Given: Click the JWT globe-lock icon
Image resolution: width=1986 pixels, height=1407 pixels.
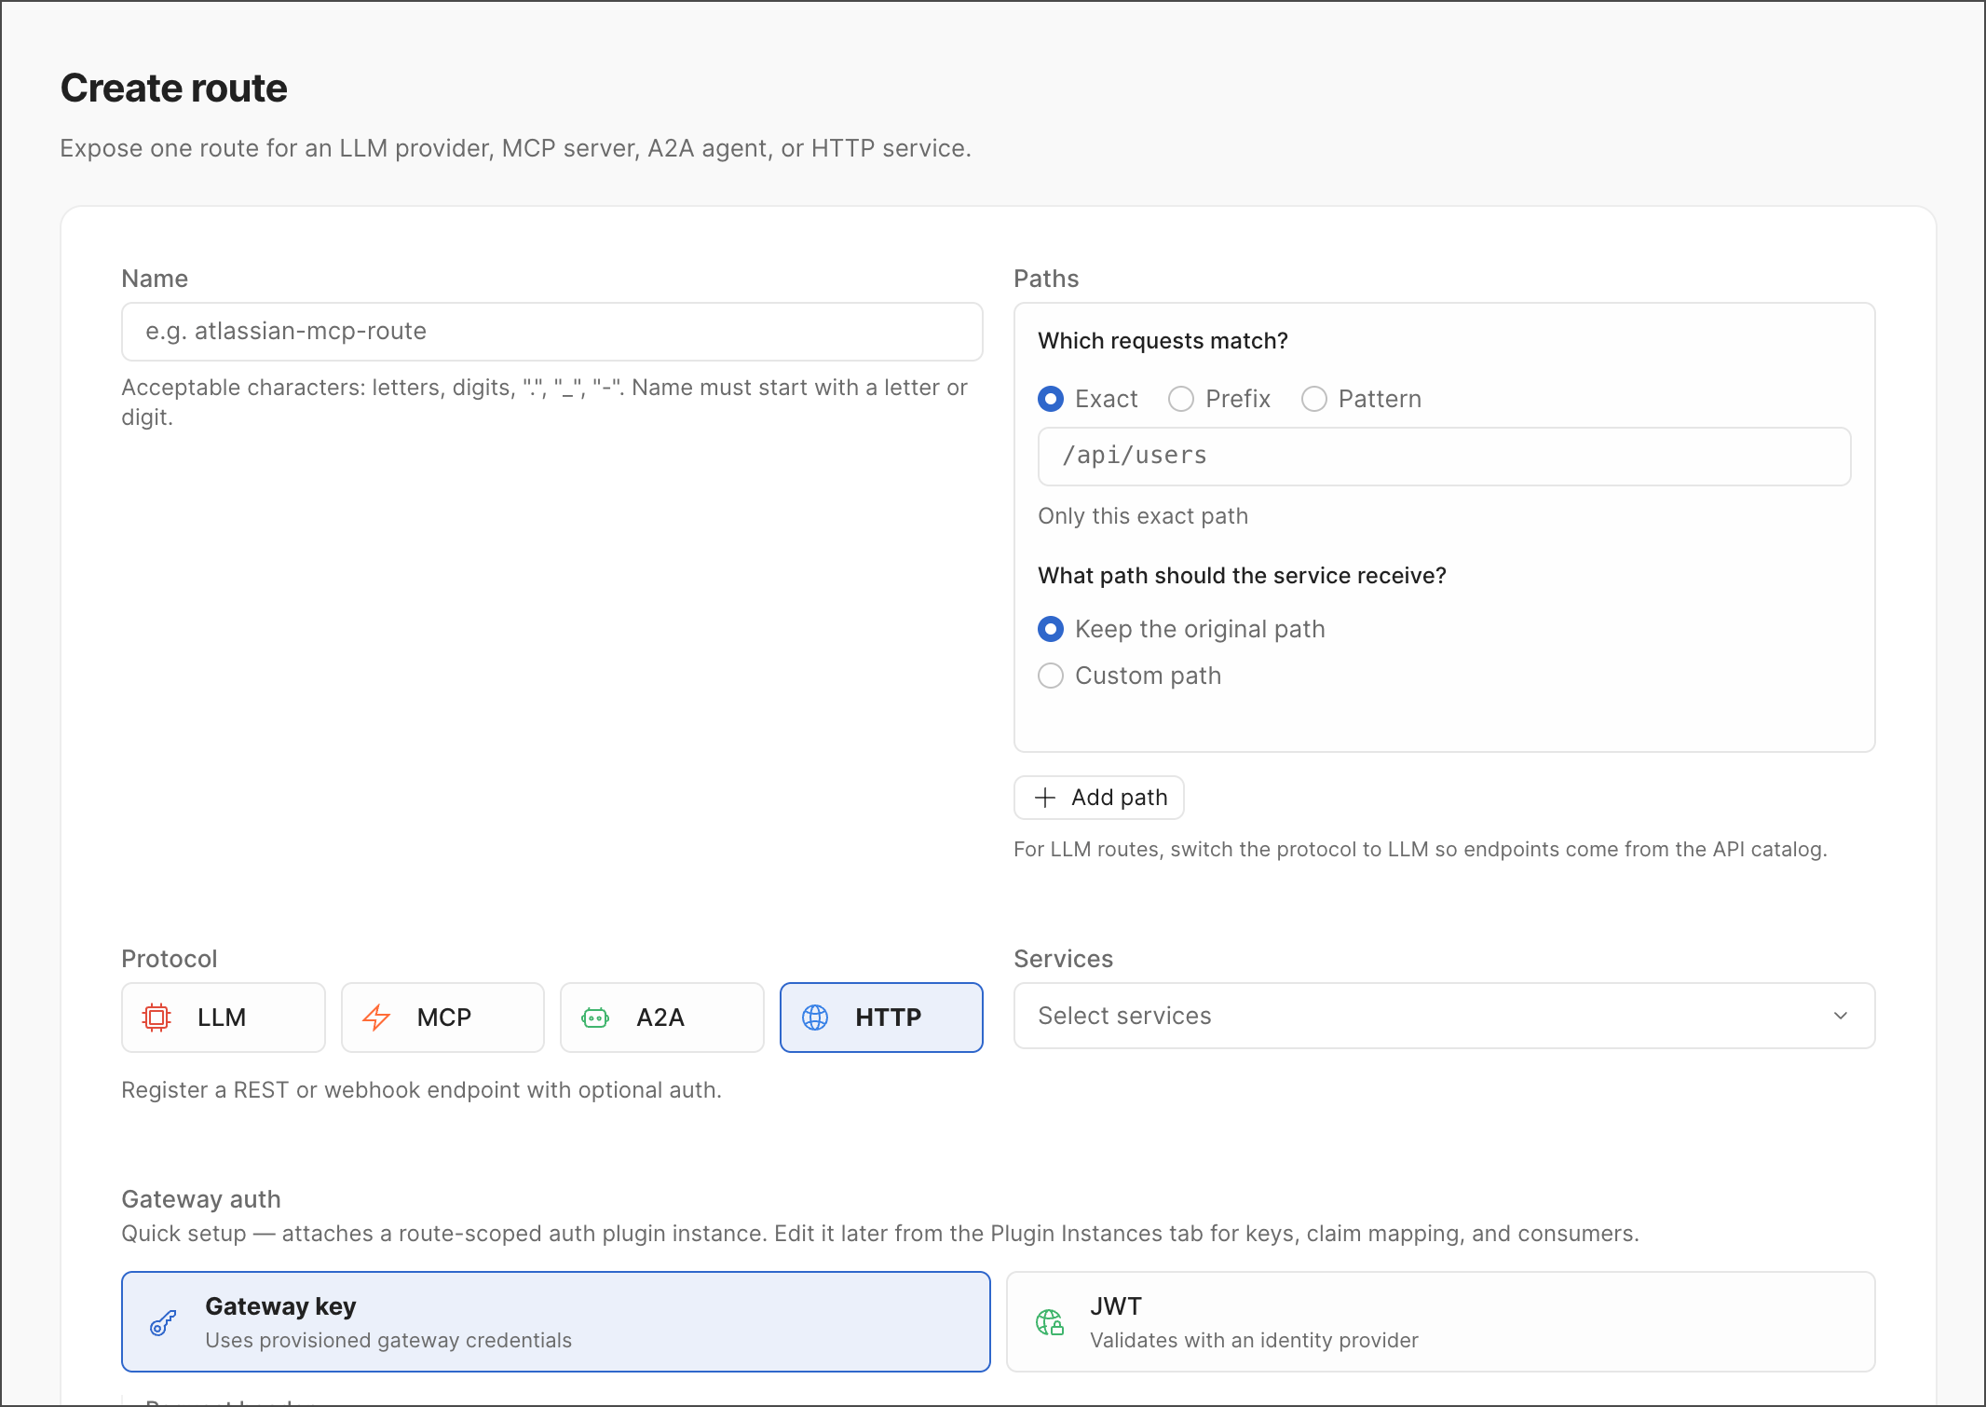Looking at the screenshot, I should click(1050, 1322).
